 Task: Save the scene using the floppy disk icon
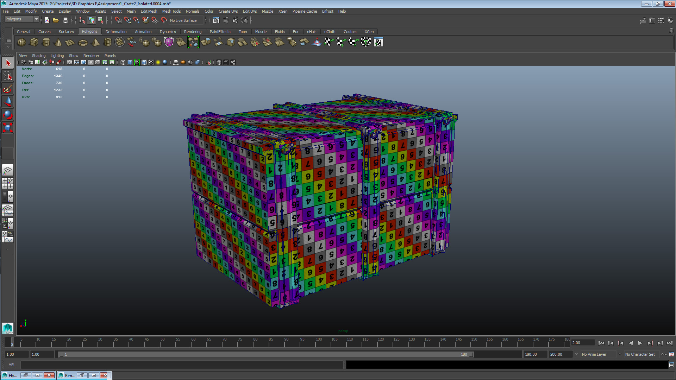point(65,20)
